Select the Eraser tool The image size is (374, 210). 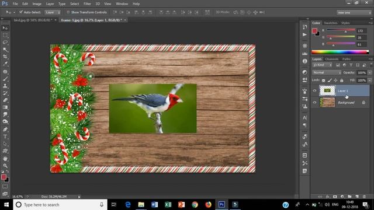[5, 100]
